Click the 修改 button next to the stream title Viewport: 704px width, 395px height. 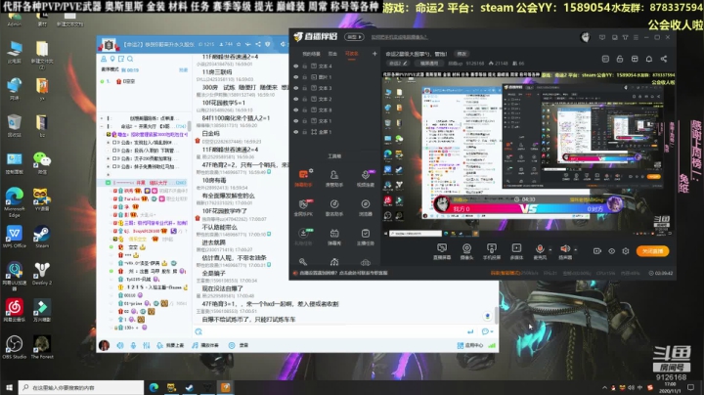click(x=462, y=54)
